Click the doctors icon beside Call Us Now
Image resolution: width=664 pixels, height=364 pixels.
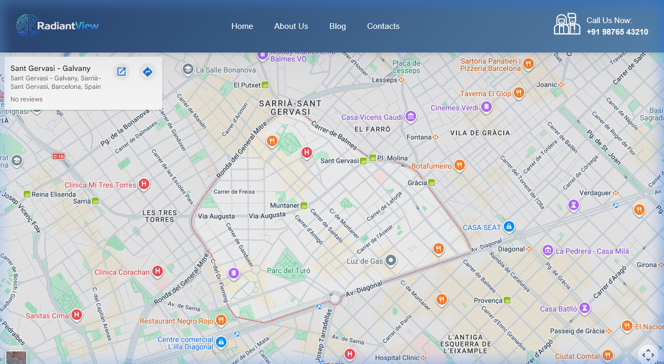(567, 24)
